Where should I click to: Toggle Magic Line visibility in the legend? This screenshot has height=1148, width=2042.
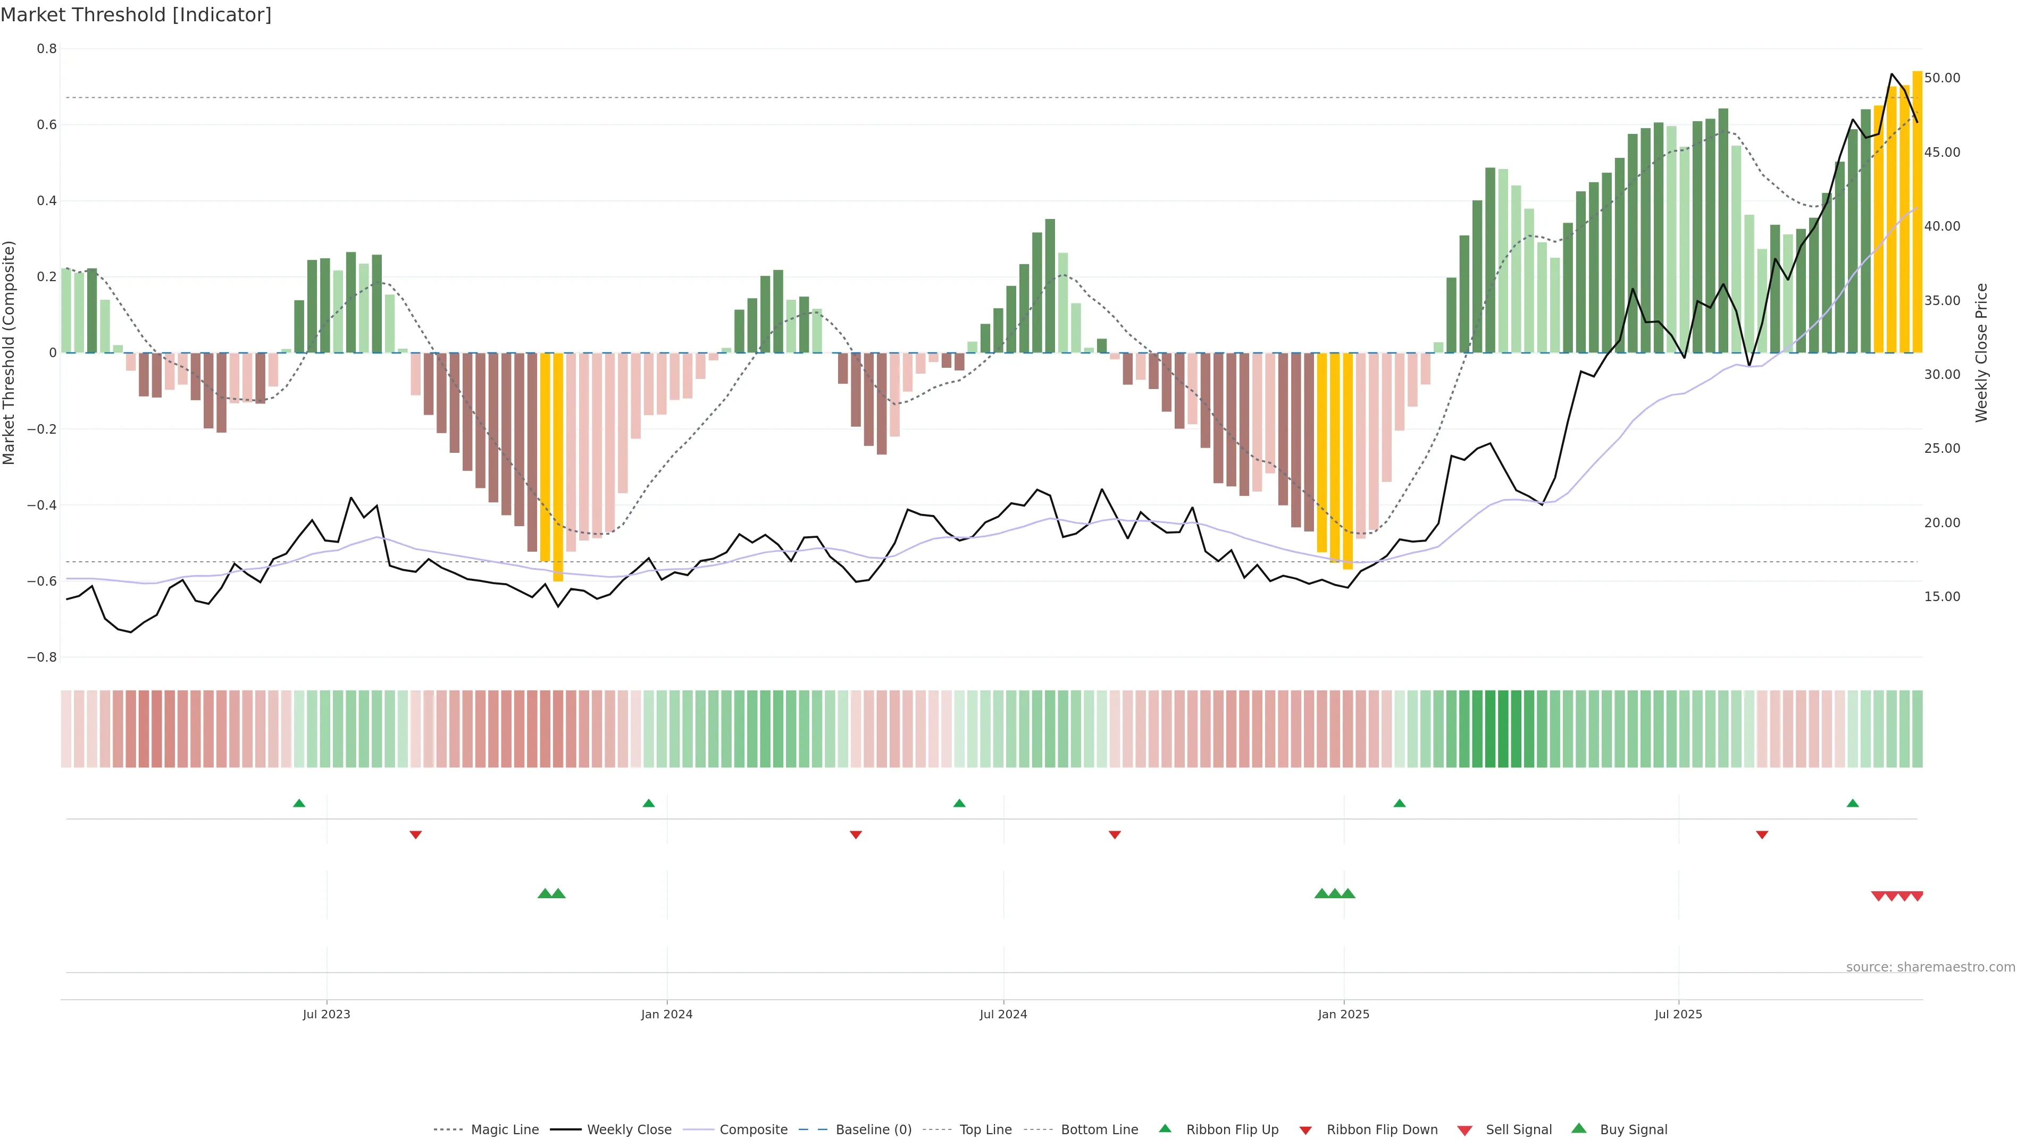point(504,1130)
